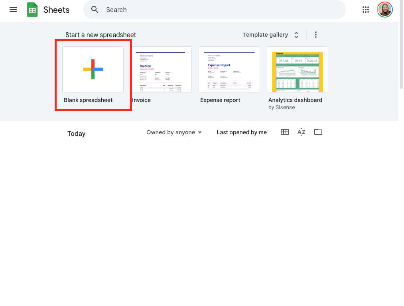Open the Expense report template thumbnail

tap(229, 69)
